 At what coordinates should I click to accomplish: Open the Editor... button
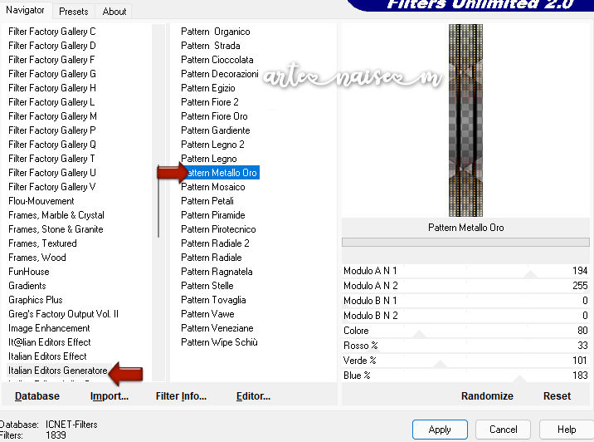253,396
